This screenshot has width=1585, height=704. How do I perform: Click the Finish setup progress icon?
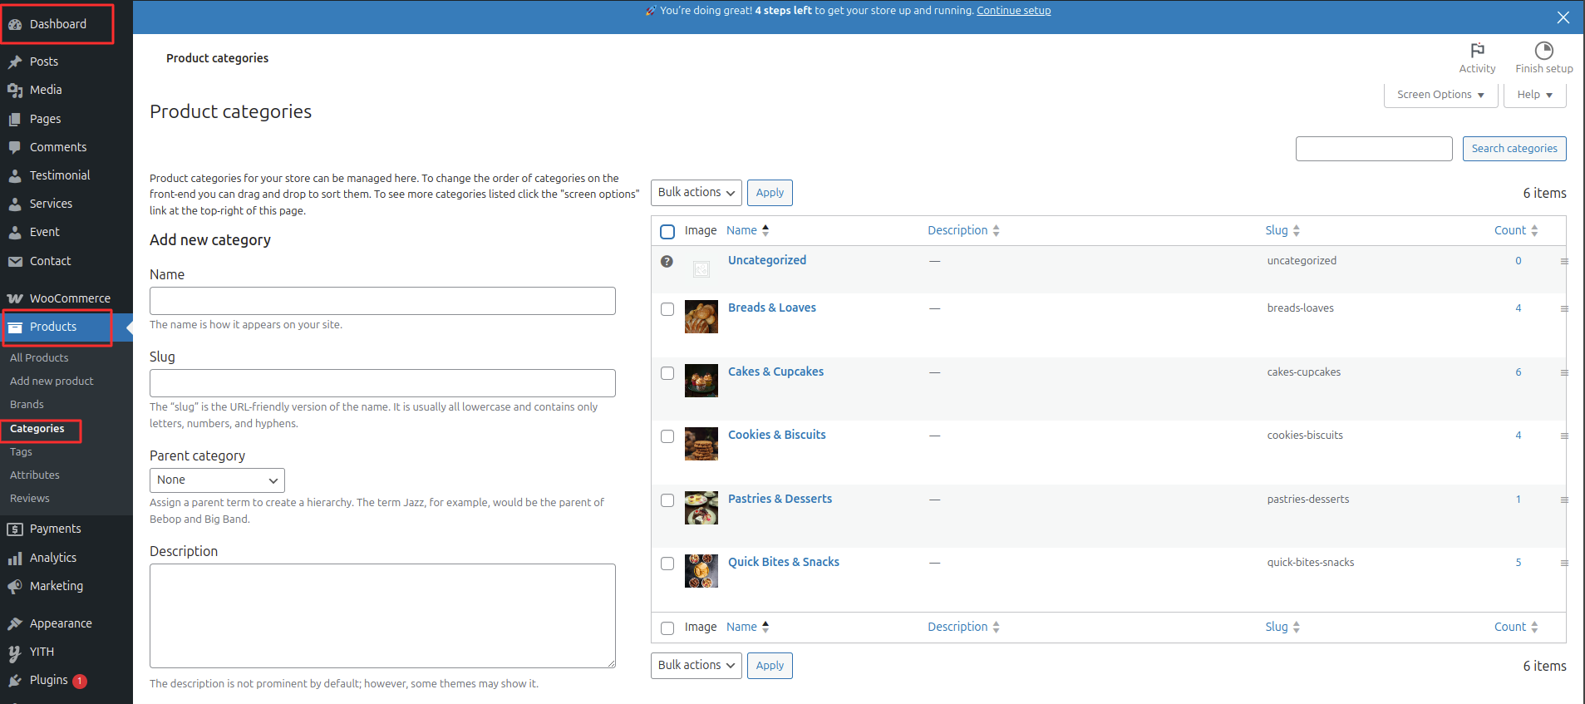point(1543,51)
